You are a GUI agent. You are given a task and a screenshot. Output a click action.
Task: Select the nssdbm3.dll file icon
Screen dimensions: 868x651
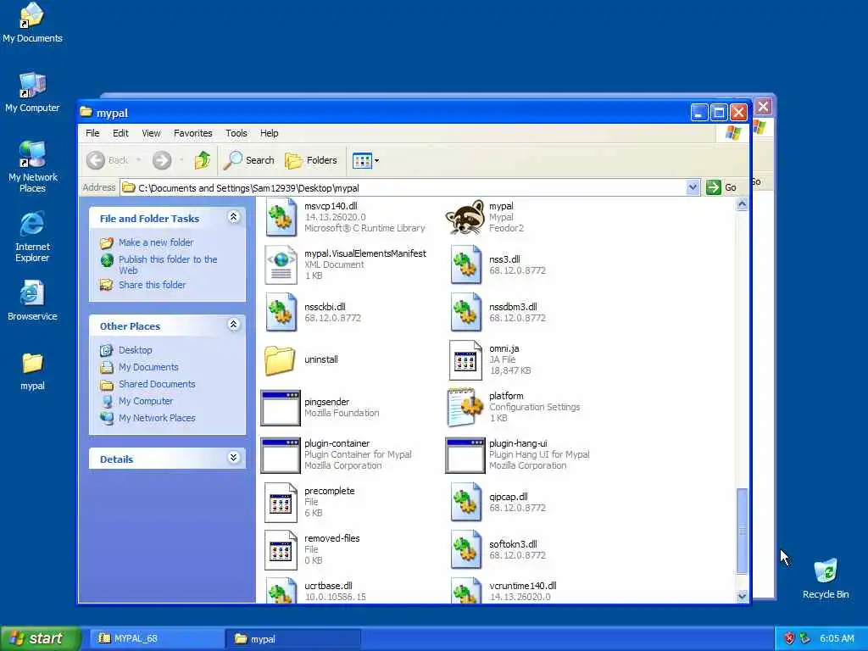click(x=465, y=312)
